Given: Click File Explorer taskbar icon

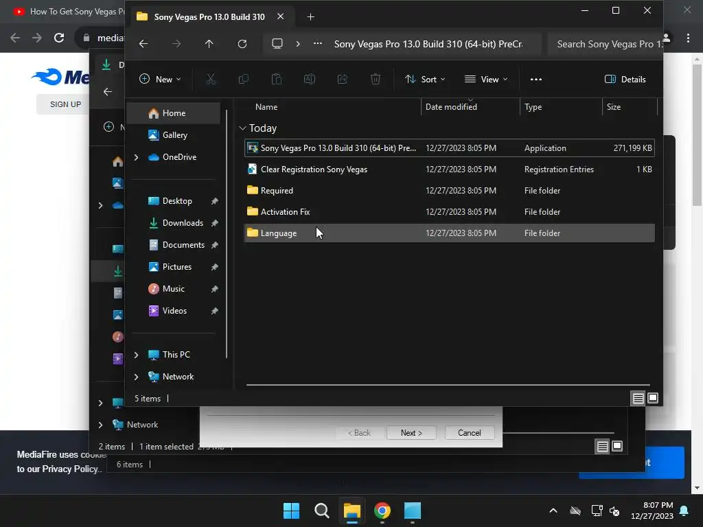Looking at the screenshot, I should pyautogui.click(x=352, y=511).
